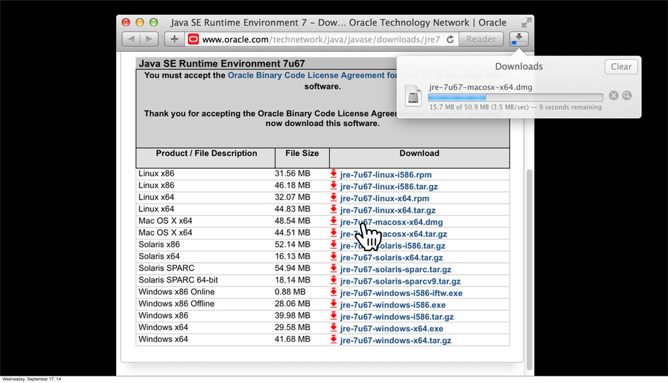Click the Windows x86 Offline row label

click(x=176, y=304)
